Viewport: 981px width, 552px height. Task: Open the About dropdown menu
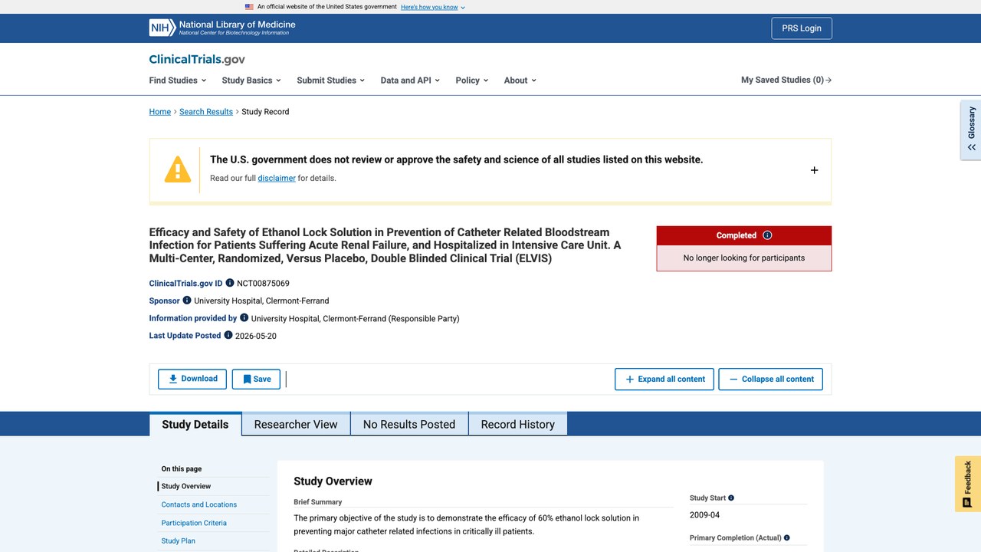(520, 80)
